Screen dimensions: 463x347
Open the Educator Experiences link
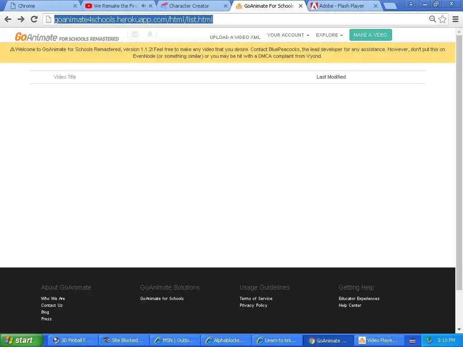click(359, 298)
